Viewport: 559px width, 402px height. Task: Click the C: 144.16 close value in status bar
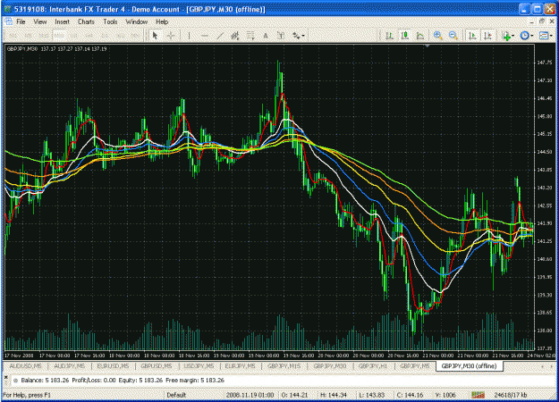click(410, 395)
